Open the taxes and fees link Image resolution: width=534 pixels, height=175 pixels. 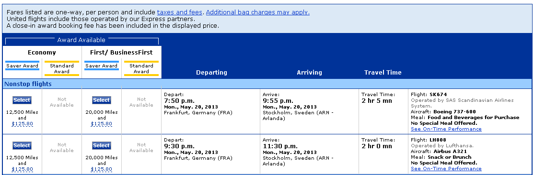[x=180, y=12]
